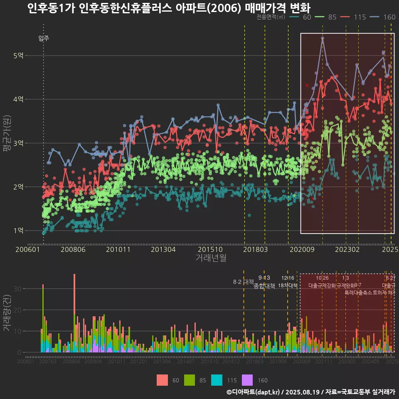Click the '202111' volume chart x-axis label
Screen dimensions: 399x399
click(x=324, y=361)
